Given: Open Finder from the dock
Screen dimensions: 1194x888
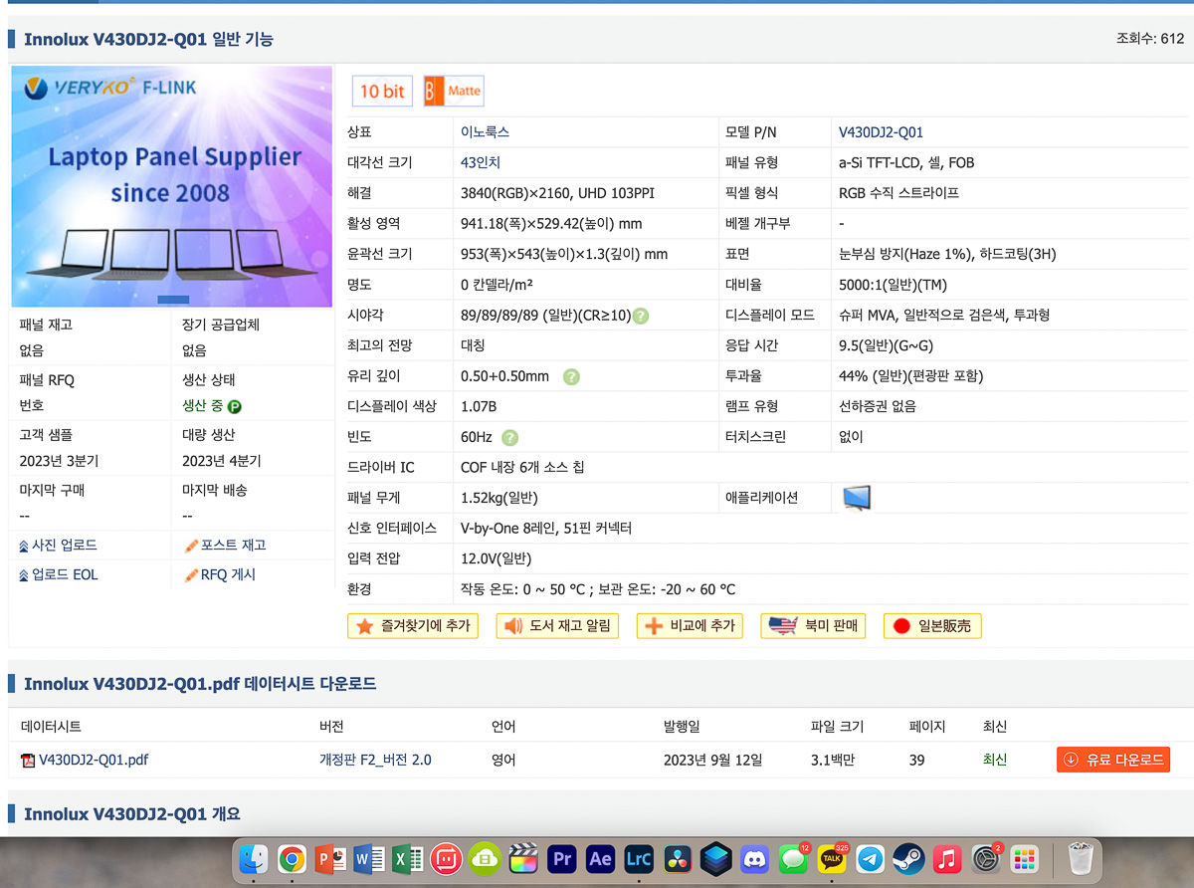Looking at the screenshot, I should coord(256,857).
